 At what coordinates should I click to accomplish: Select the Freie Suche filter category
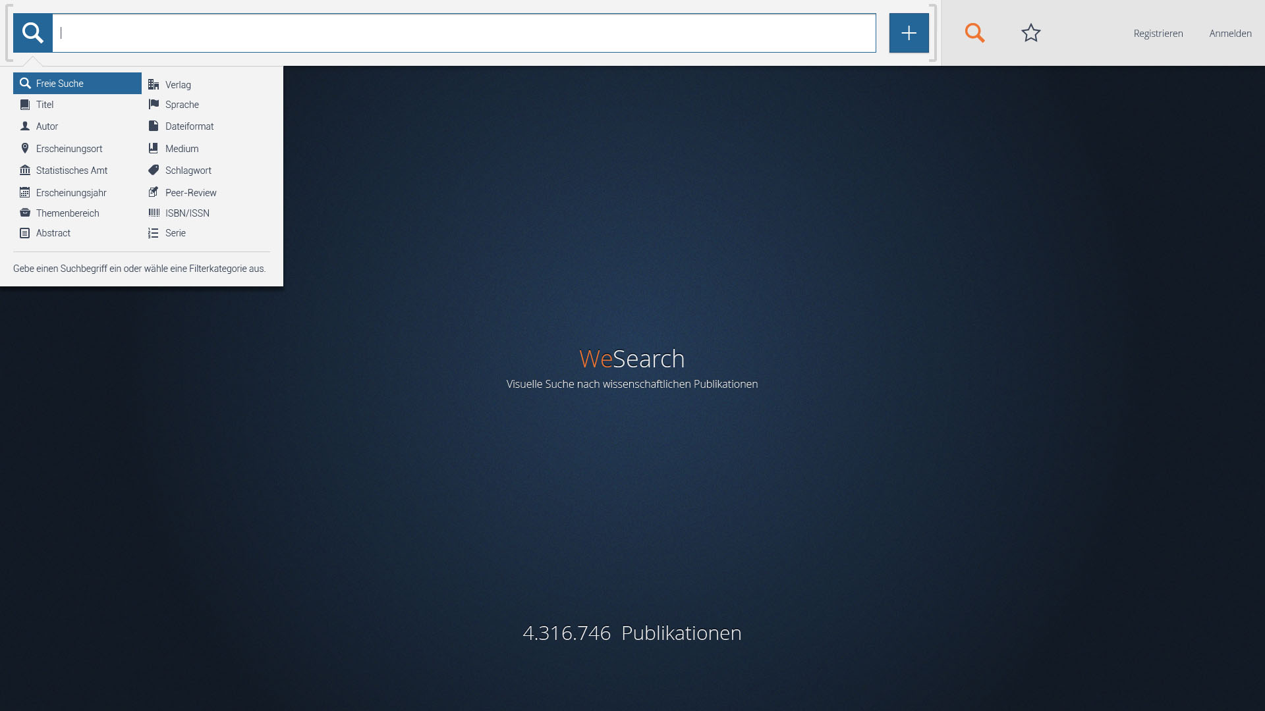coord(77,84)
